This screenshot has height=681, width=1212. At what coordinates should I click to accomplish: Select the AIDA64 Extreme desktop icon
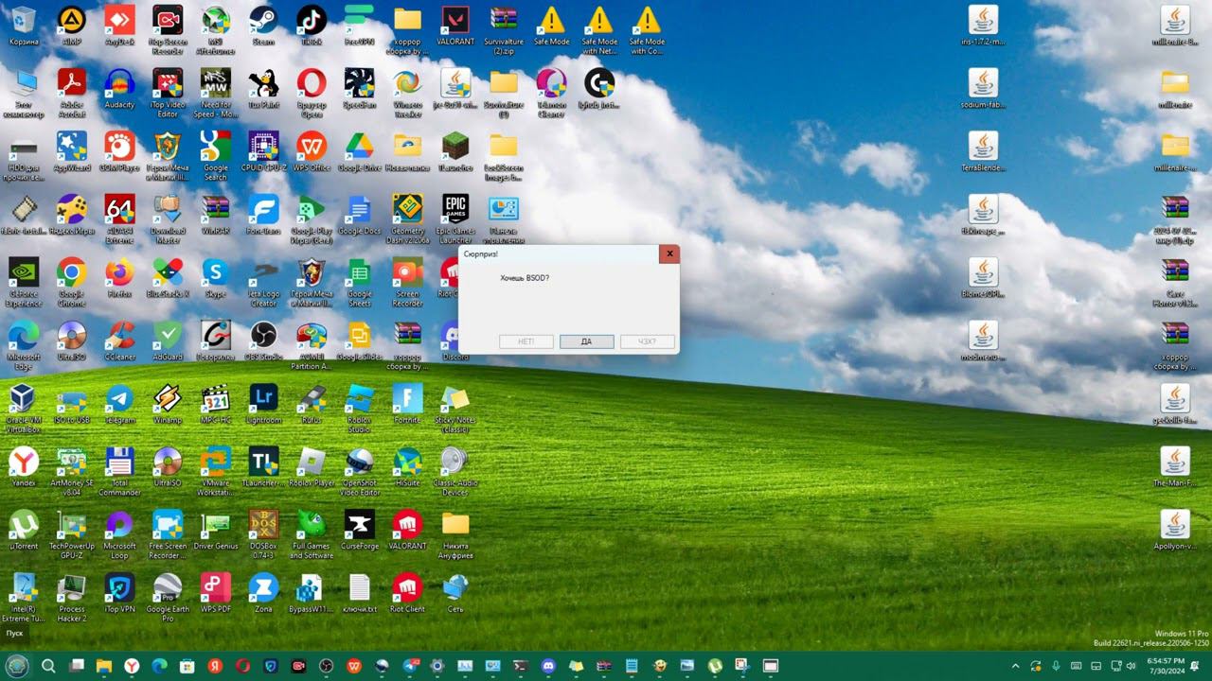click(x=119, y=219)
